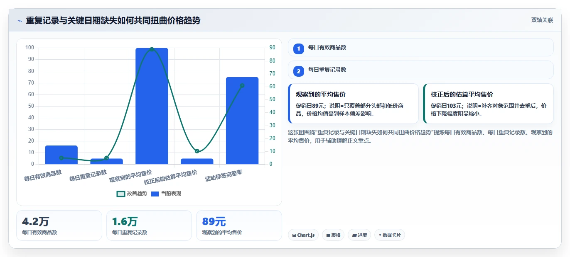Open list item 每日有效商品数
This screenshot has width=570, height=257.
[420, 47]
